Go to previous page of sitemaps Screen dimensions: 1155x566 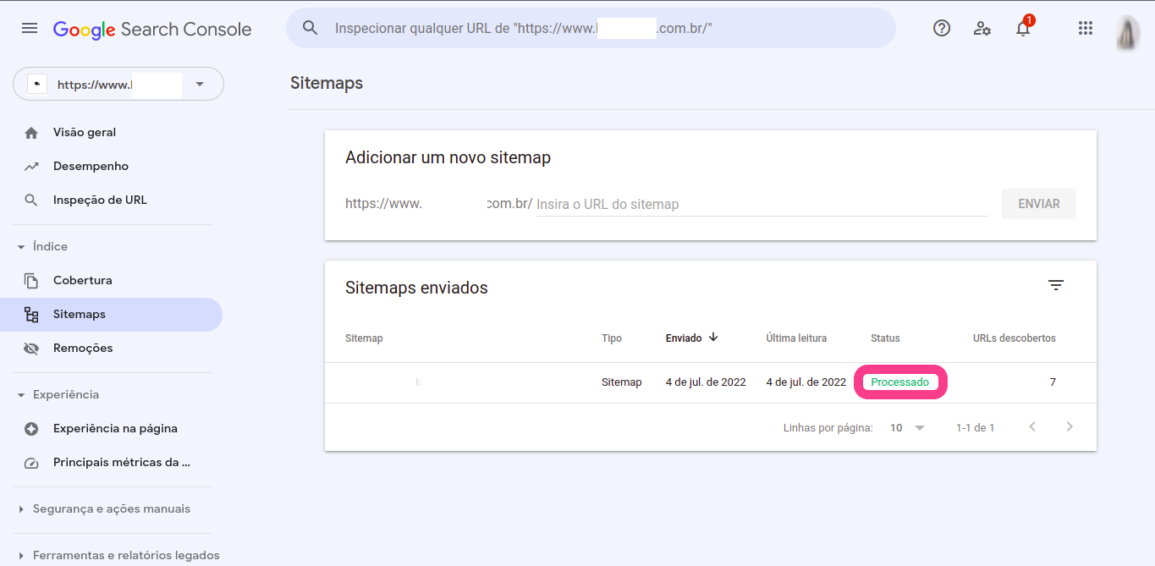(x=1032, y=426)
